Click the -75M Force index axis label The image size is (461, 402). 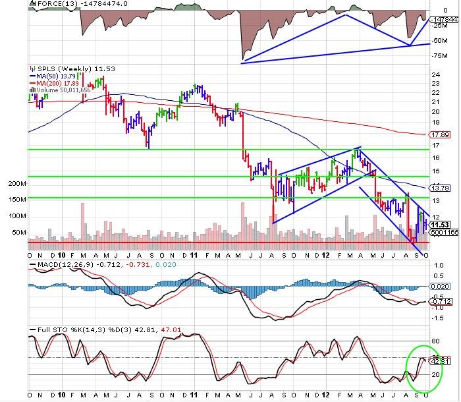pyautogui.click(x=439, y=55)
